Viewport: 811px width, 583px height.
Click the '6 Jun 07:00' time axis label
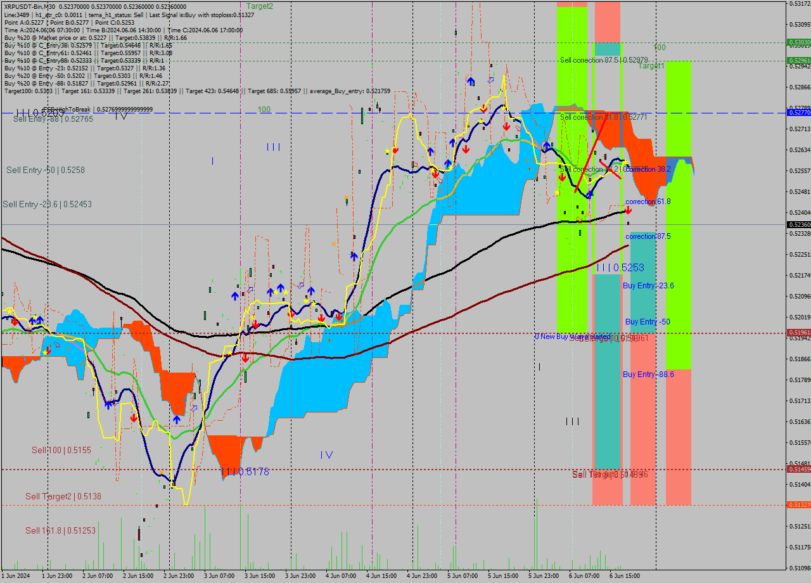[x=585, y=577]
